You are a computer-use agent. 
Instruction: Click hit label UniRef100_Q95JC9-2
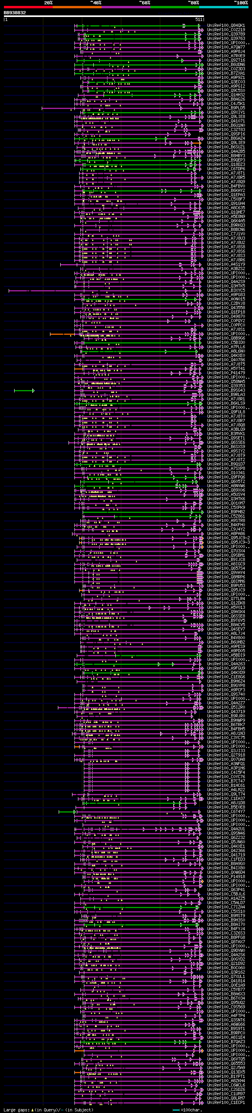228,539
